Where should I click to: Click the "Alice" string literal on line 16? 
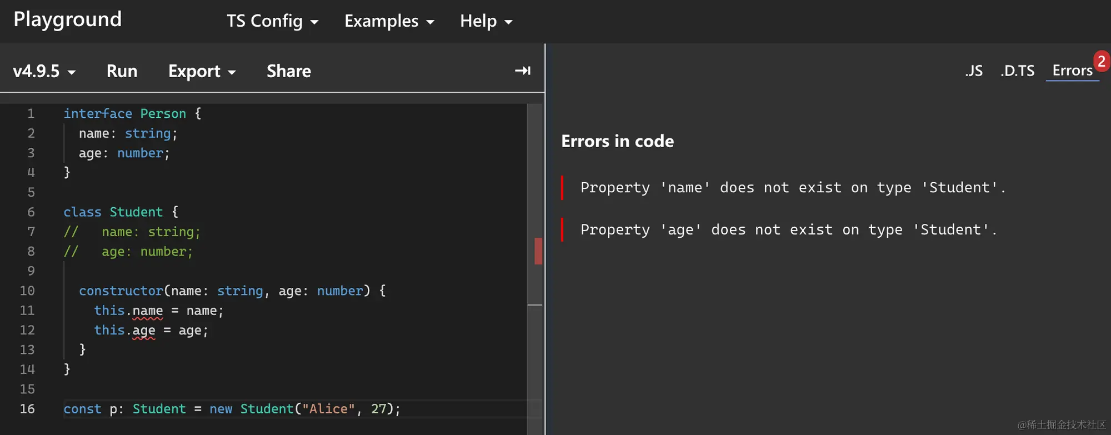(328, 409)
